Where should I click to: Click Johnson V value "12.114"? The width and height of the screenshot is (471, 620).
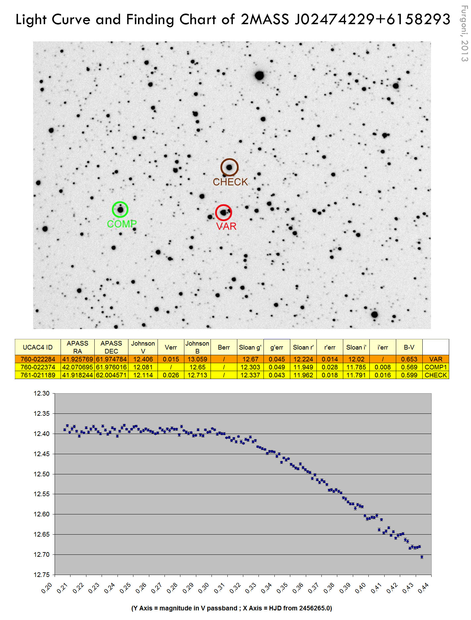143,375
